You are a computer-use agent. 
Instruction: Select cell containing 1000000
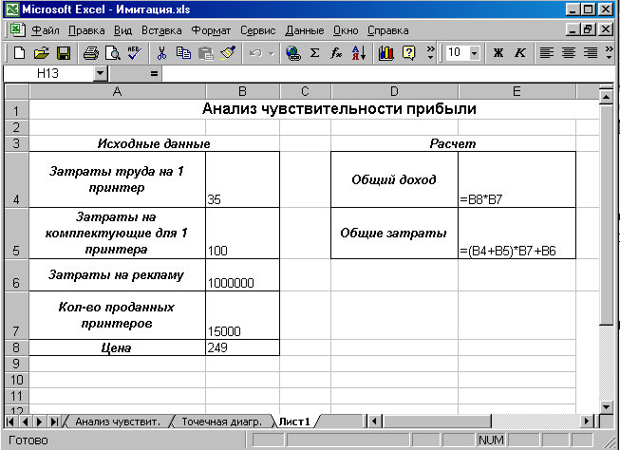pos(242,275)
